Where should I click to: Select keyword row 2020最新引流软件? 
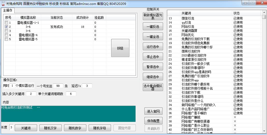214,55
